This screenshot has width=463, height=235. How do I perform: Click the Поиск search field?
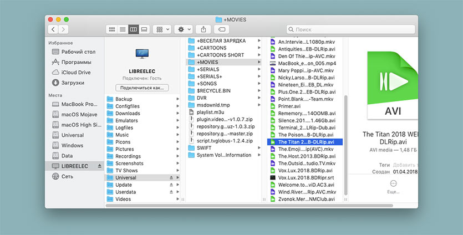pos(349,29)
